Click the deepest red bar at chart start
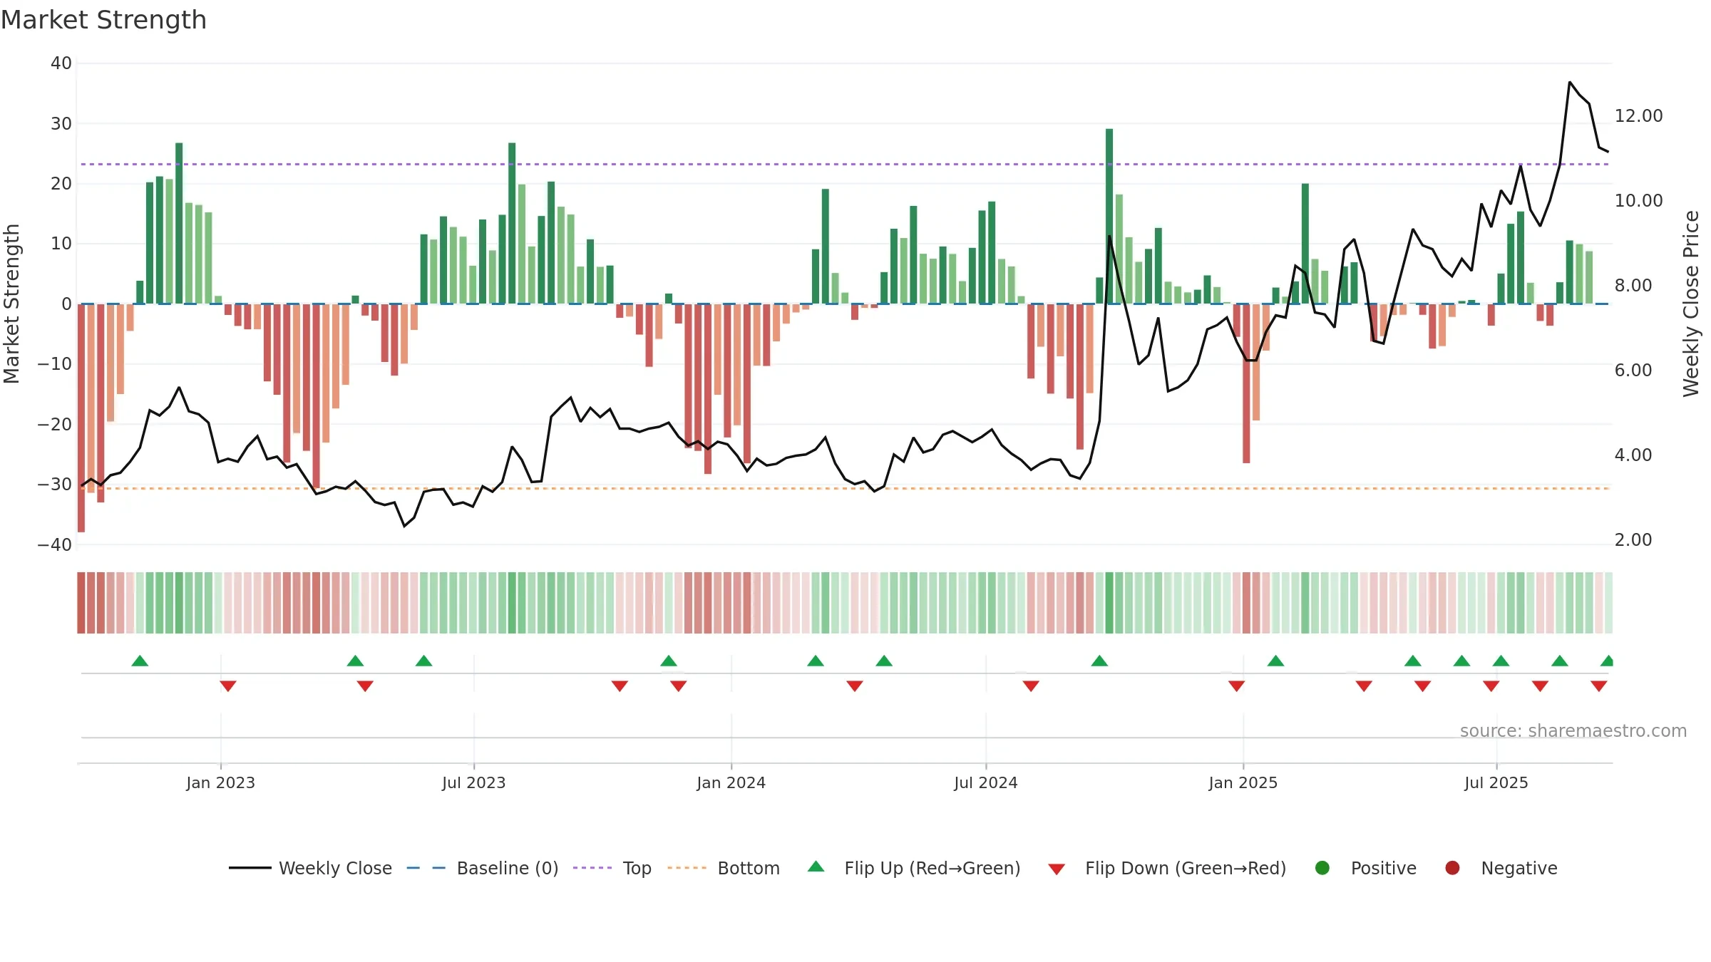The height and width of the screenshot is (962, 1711). 81,418
